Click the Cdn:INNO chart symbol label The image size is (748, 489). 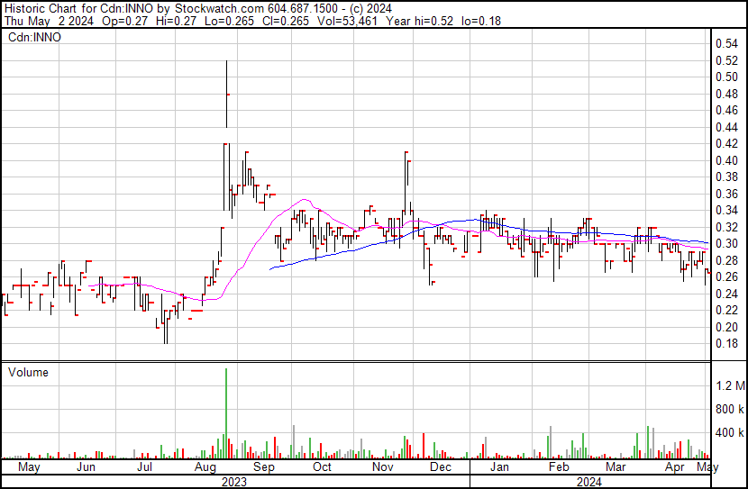34,38
